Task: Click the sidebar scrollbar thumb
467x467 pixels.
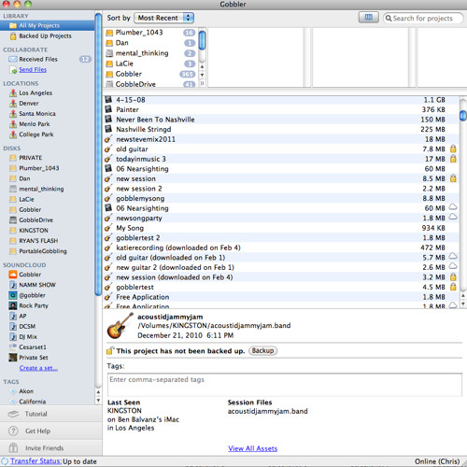Action: tap(98, 154)
